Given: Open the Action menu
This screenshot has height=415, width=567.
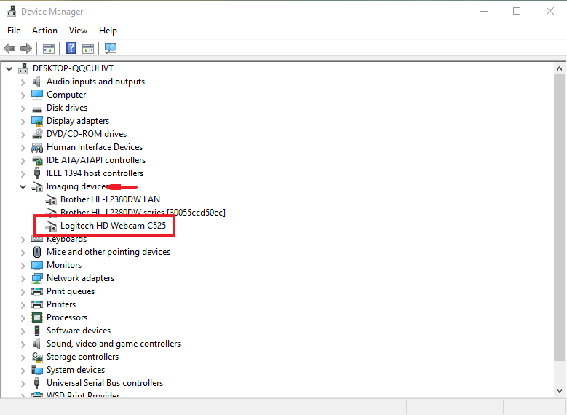Looking at the screenshot, I should (44, 31).
